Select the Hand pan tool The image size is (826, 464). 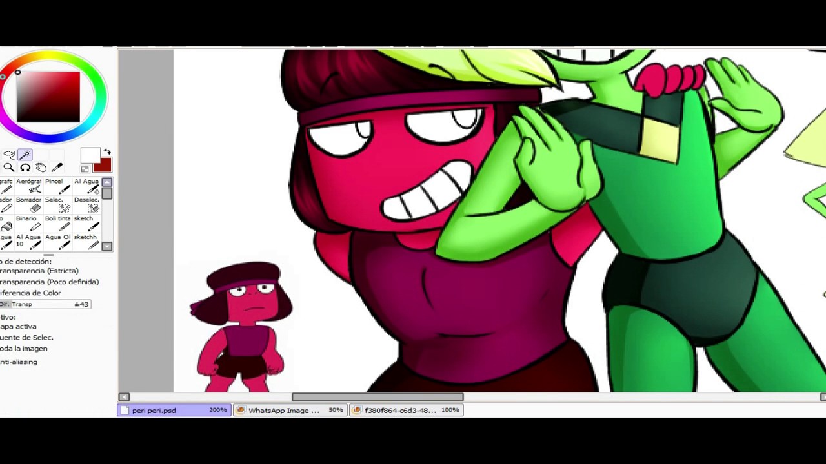point(41,168)
